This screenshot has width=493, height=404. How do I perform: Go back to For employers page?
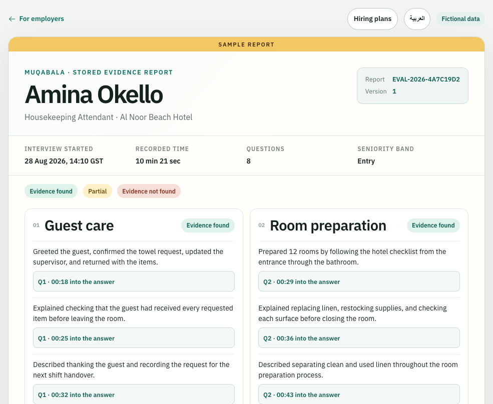tap(37, 19)
